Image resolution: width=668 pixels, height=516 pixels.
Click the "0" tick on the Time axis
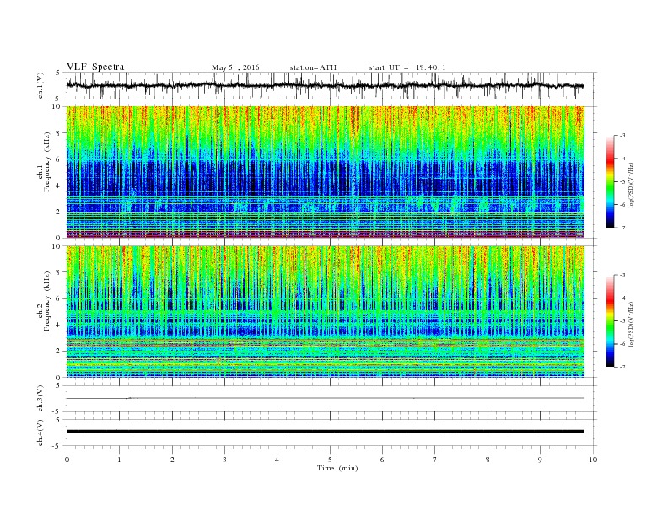(67, 460)
